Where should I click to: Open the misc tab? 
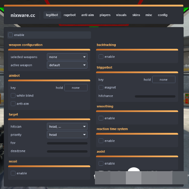pyautogui.click(x=149, y=15)
